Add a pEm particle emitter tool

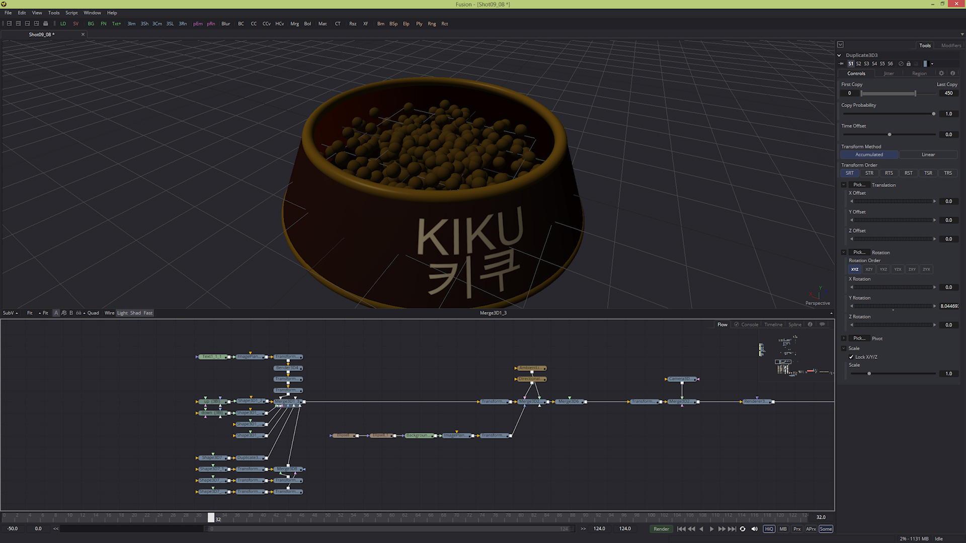198,24
